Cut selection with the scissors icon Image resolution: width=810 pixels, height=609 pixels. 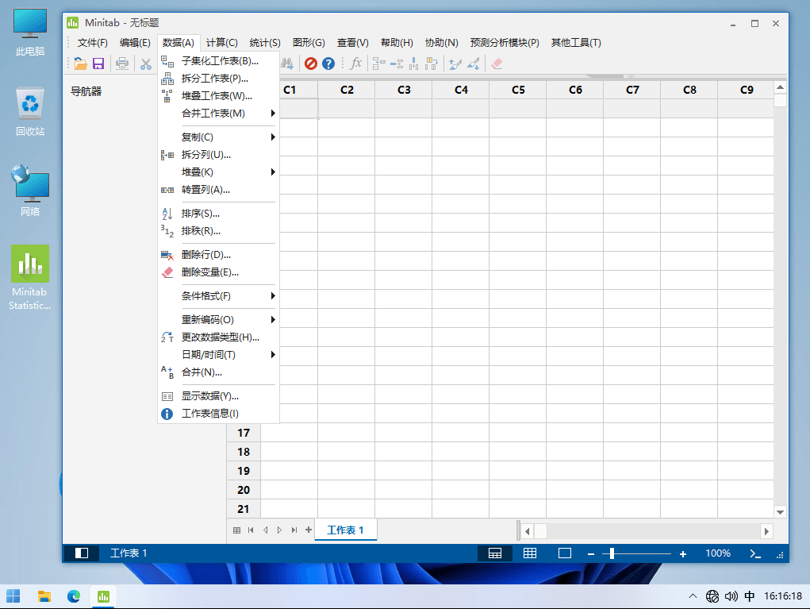point(146,64)
